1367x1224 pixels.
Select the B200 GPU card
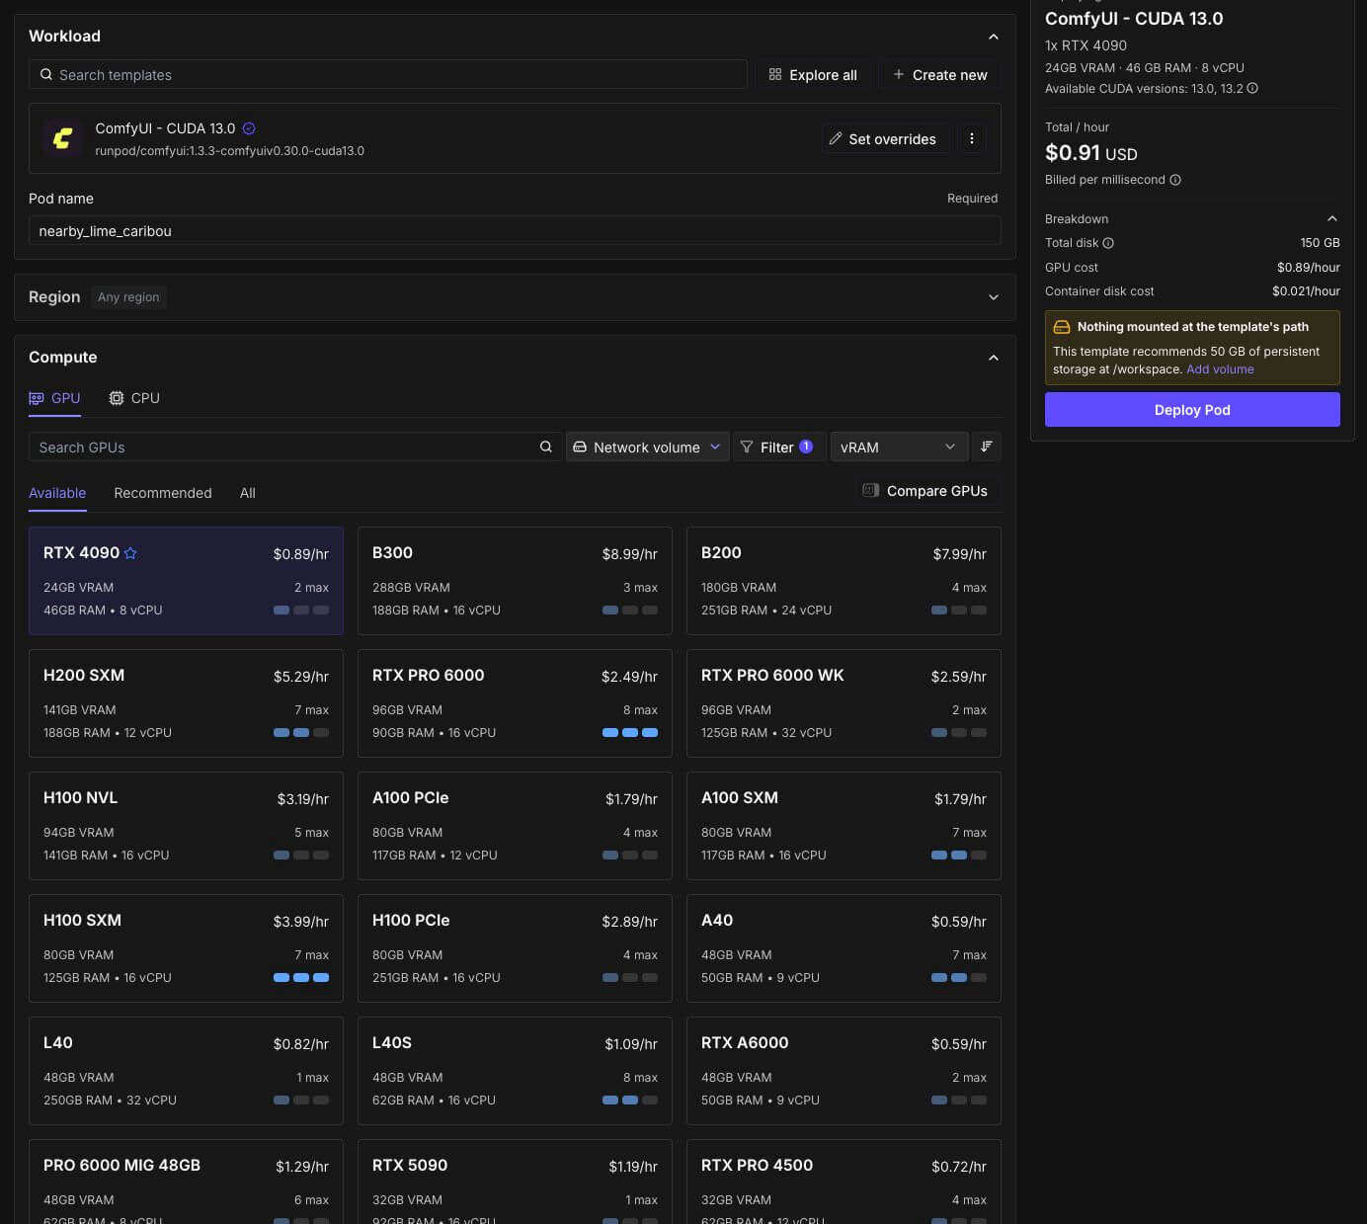click(844, 581)
